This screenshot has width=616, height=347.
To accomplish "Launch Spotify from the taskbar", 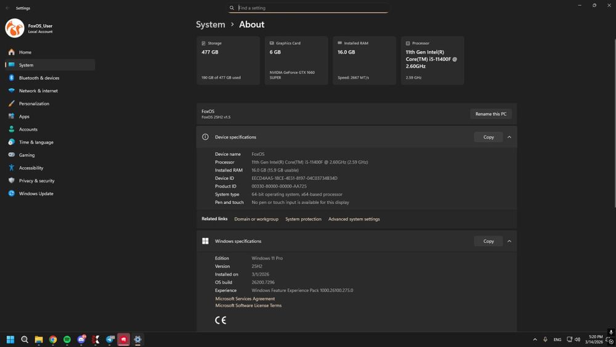I will (x=67, y=340).
